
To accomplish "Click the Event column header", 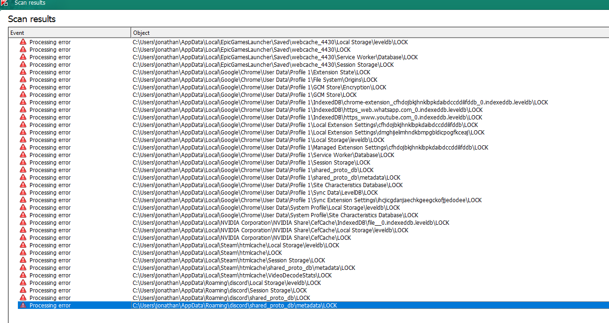I will tap(70, 32).
